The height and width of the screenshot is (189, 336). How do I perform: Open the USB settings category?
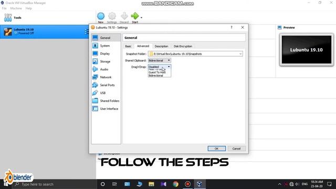(x=106, y=93)
